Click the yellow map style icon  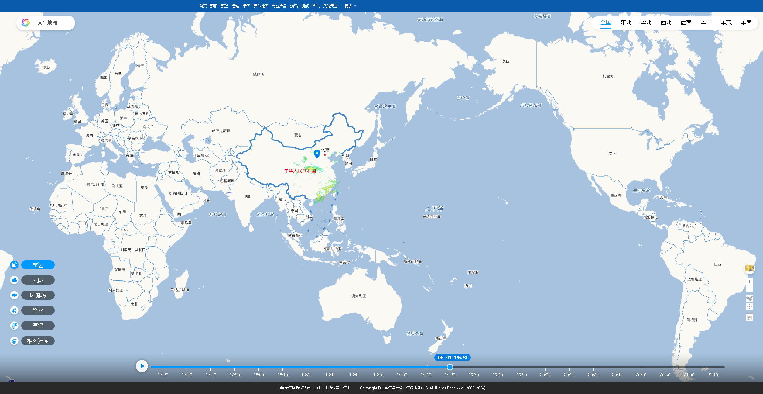[x=749, y=268]
